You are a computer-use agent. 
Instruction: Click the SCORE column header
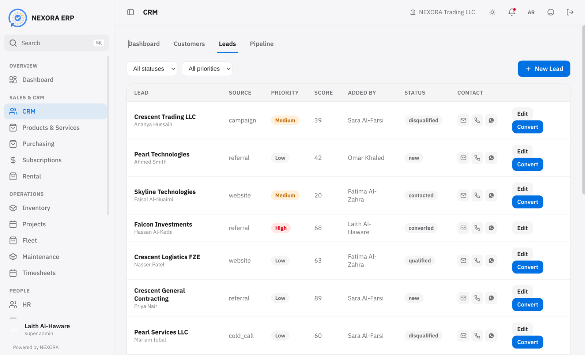[x=324, y=93]
